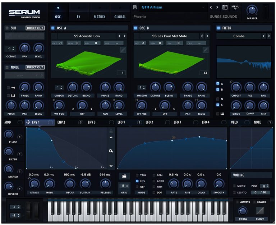The image size is (276, 225).
Task: Click the envelope lock icon in ENV 1 graph
Action: pyautogui.click(x=111, y=131)
